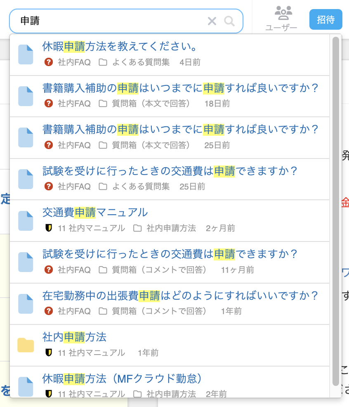Viewport: 349px width, 407px height.
Task: Click よくある質問集 label in 4日前 row
Action: [141, 62]
